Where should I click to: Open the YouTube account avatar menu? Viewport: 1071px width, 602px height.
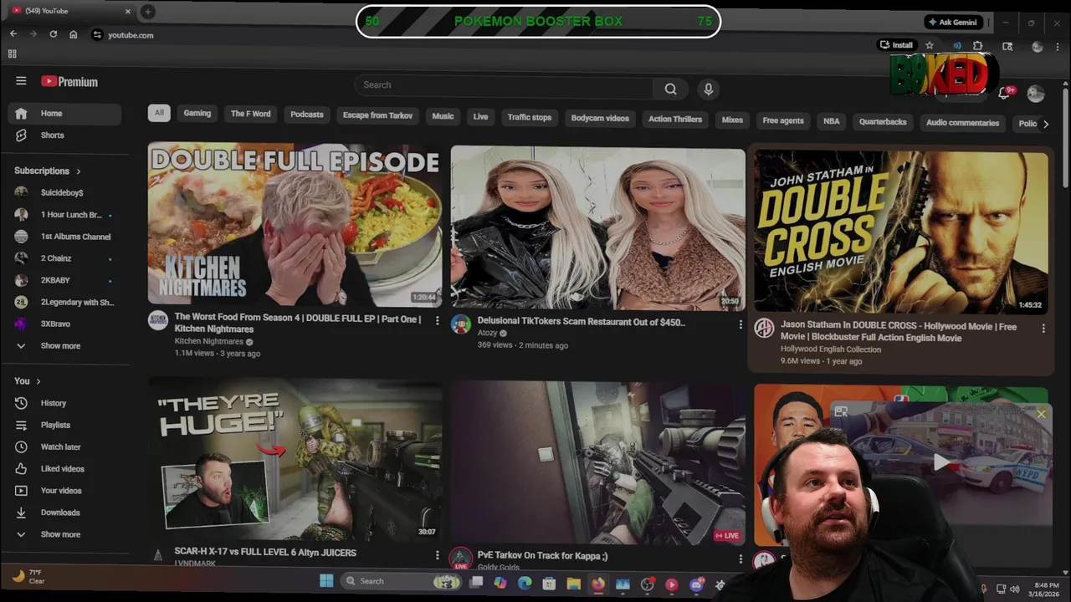tap(1036, 94)
